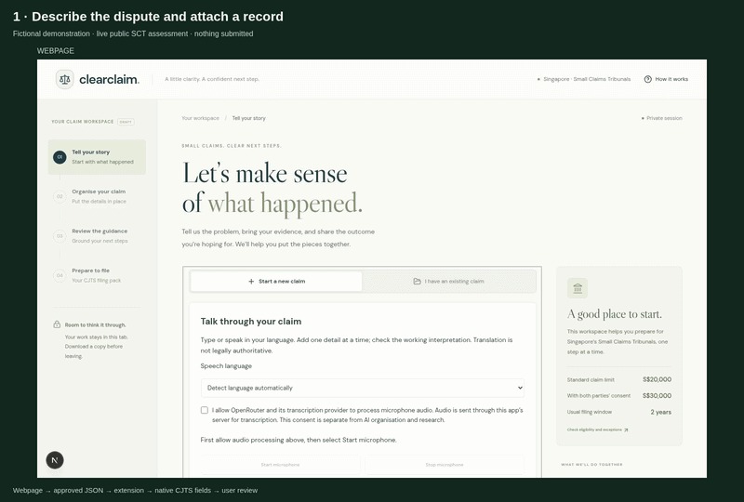Click the clearclaim scales logo icon
The image size is (744, 502).
point(64,79)
